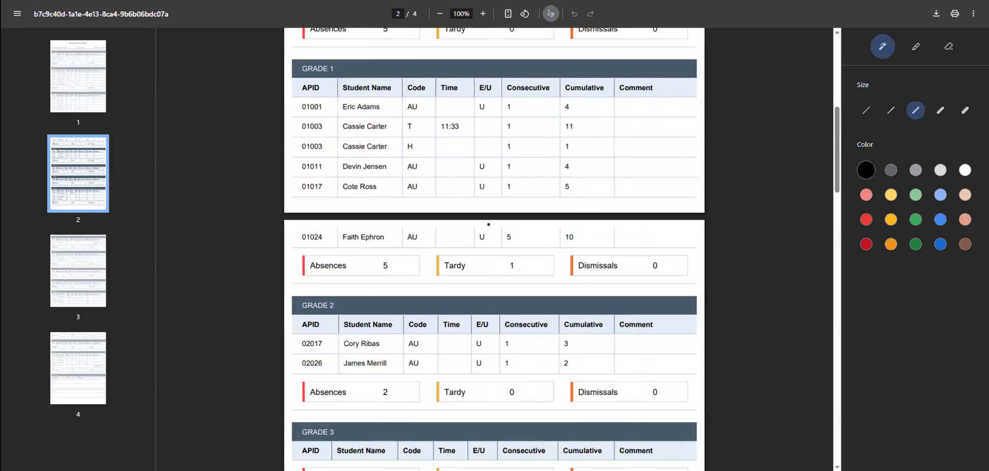This screenshot has width=989, height=471.
Task: Toggle fit-to-page view
Action: (x=508, y=14)
